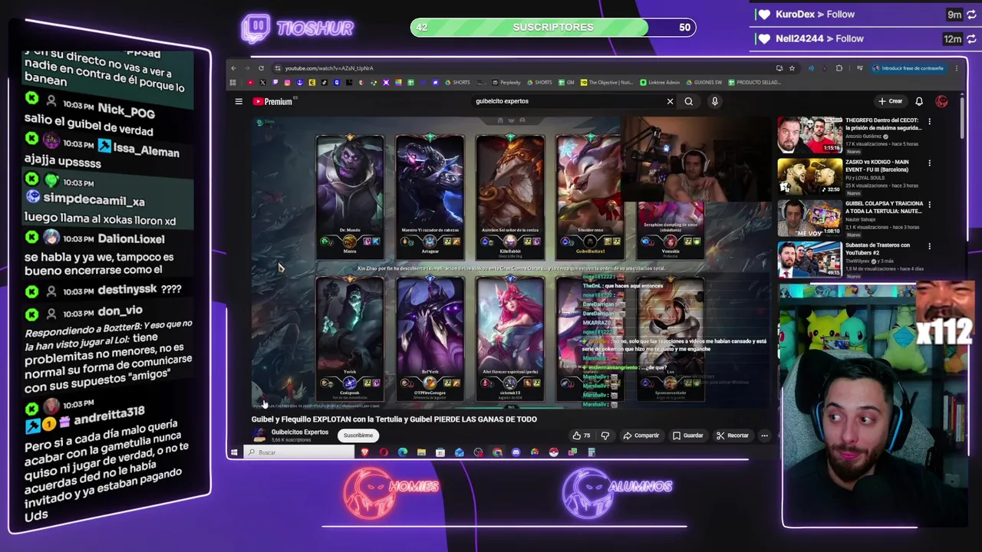Open options for GUIBEL COLAPSA video
The height and width of the screenshot is (552, 982).
(x=929, y=205)
